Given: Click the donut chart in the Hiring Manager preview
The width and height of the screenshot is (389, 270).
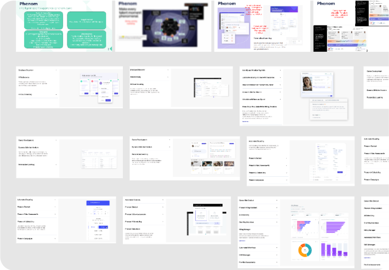Looking at the screenshot, I should [305, 250].
